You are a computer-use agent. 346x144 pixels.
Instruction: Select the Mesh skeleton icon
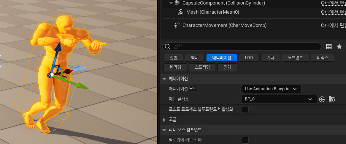[x=181, y=12]
